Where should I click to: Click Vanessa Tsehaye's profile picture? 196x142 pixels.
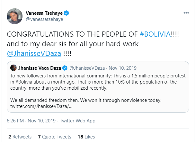tap(14, 16)
